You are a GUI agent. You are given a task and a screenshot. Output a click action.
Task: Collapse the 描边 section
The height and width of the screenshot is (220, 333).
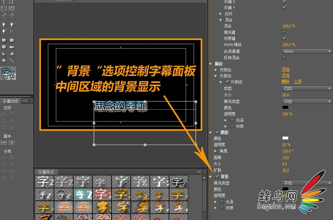click(210, 64)
